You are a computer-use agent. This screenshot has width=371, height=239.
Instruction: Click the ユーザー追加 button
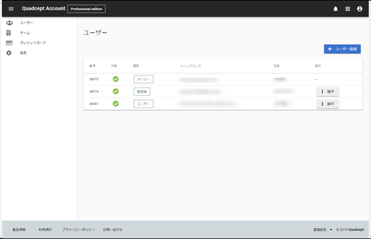point(342,49)
